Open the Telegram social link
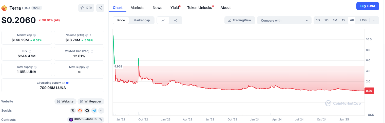The width and height of the screenshot is (385, 123). (x=94, y=110)
